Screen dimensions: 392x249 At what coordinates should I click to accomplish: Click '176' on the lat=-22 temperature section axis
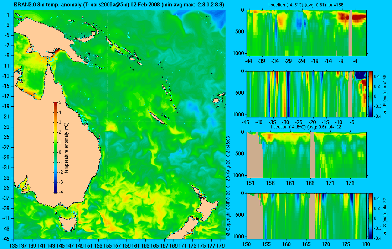click(x=350, y=183)
